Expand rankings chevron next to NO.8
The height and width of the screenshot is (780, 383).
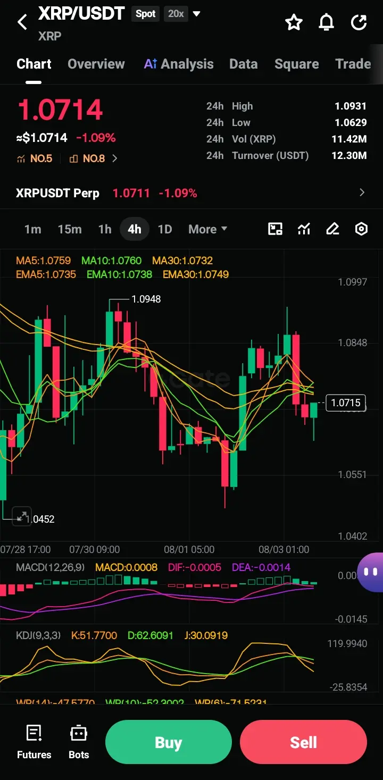pyautogui.click(x=114, y=158)
